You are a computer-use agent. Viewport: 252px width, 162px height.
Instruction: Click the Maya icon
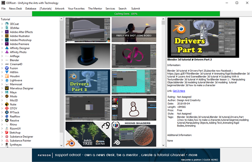tap(7, 92)
